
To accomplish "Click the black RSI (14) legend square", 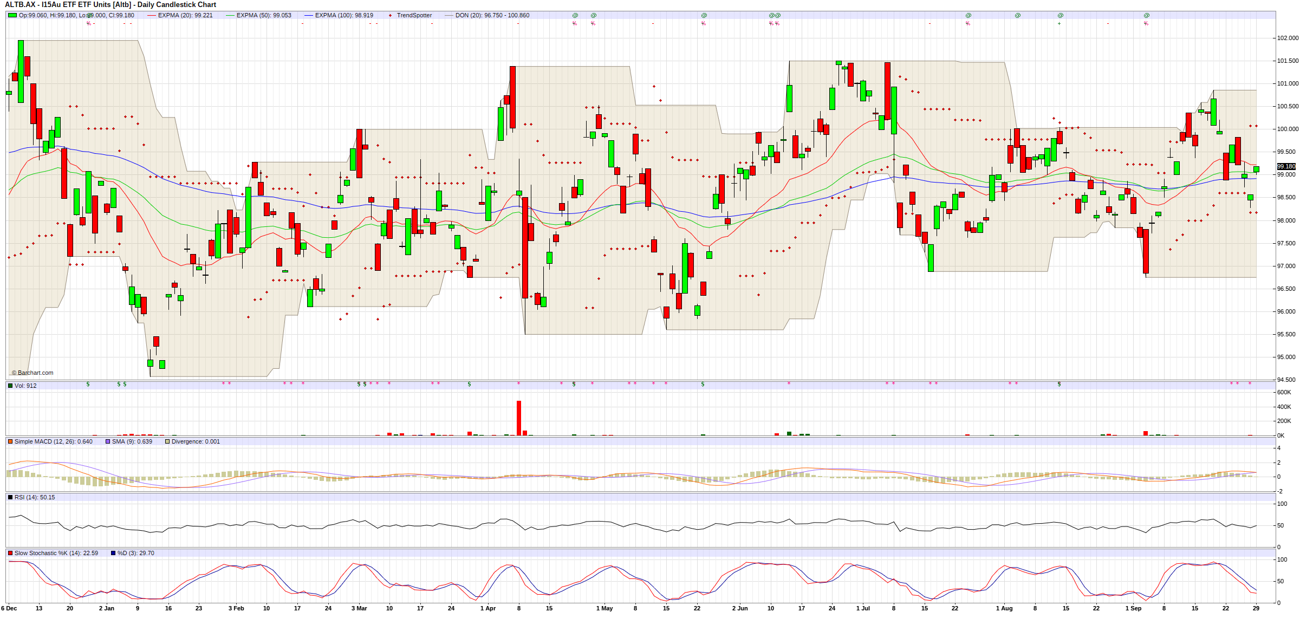I will 10,497.
